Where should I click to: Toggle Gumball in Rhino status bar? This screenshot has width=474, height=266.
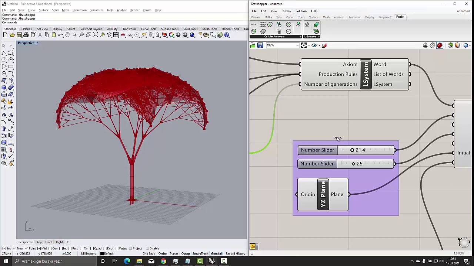tap(217, 254)
